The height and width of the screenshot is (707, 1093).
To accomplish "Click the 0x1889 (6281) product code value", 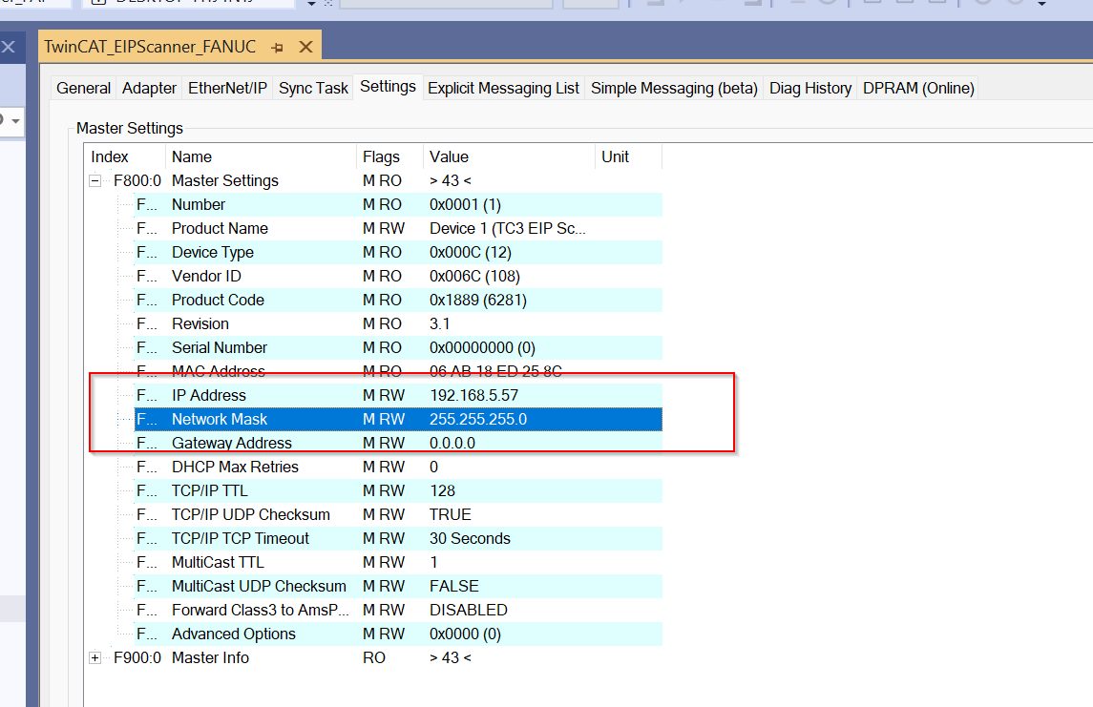I will (x=478, y=301).
